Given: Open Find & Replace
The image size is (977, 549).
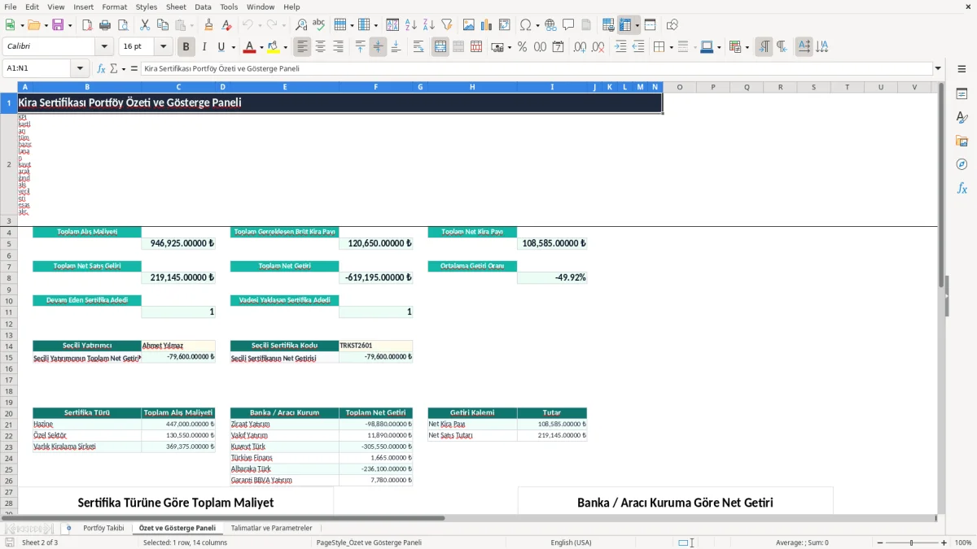Looking at the screenshot, I should point(301,25).
